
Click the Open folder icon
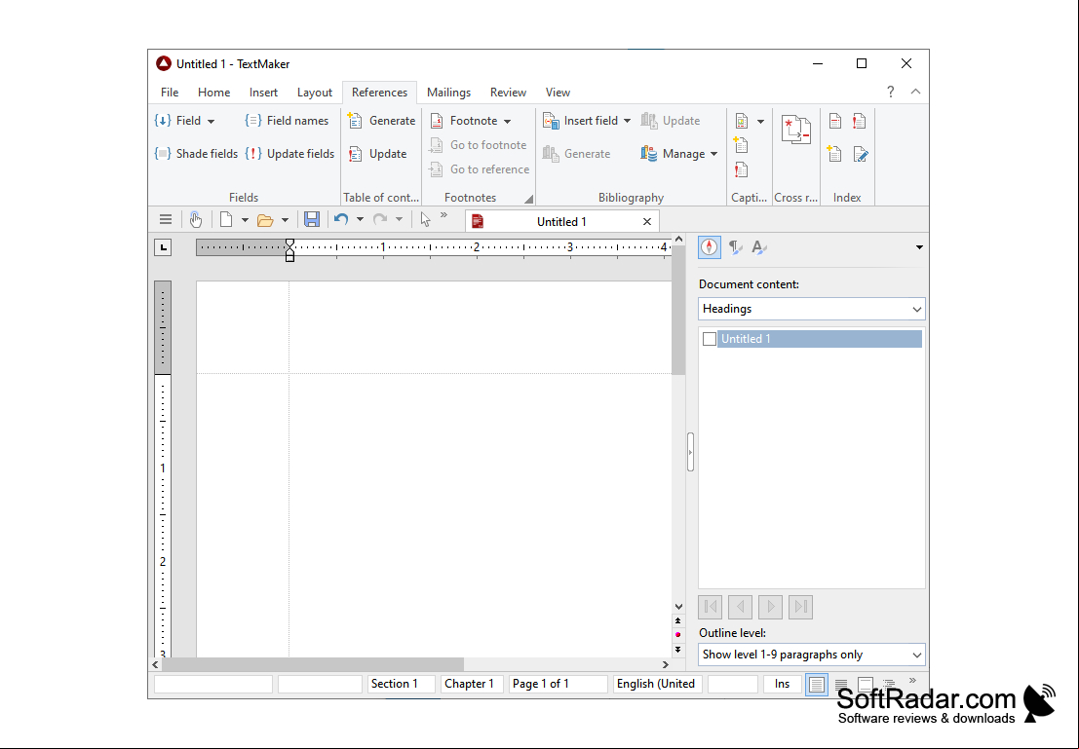(265, 221)
